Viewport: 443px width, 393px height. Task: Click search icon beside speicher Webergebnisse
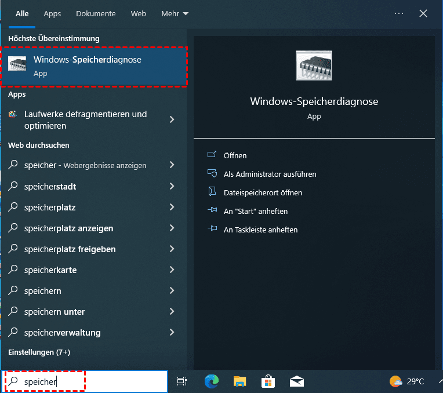[x=13, y=165]
